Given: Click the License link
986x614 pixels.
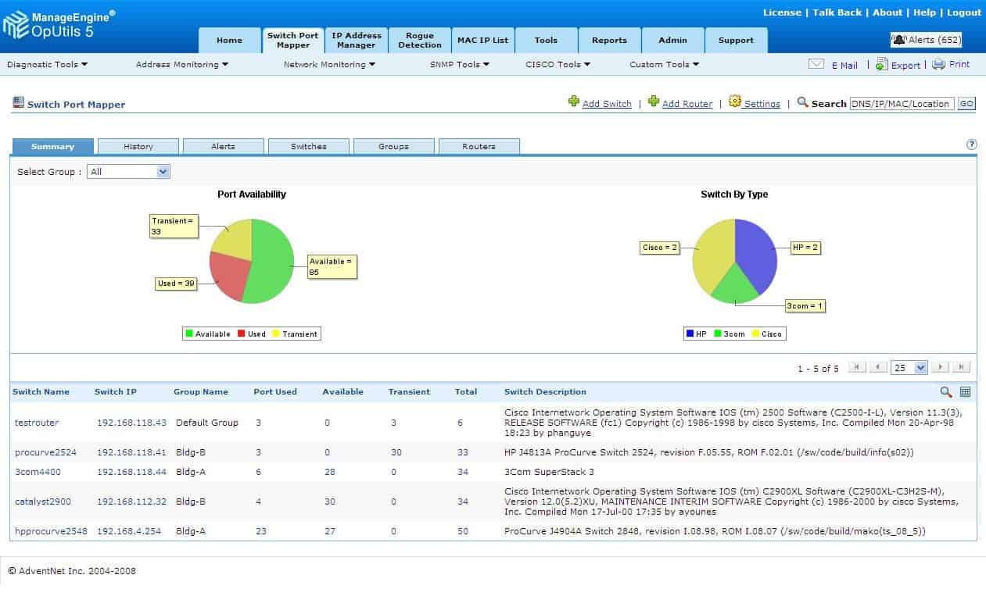Looking at the screenshot, I should coord(782,12).
